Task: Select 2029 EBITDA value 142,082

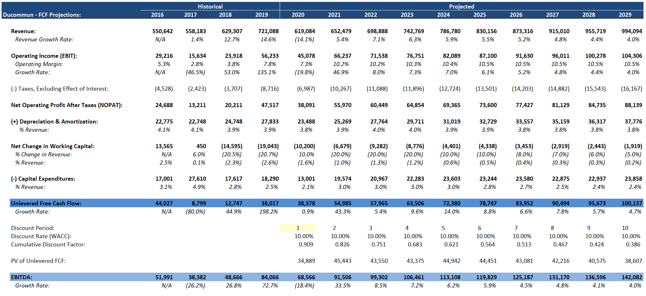Action: [x=632, y=277]
